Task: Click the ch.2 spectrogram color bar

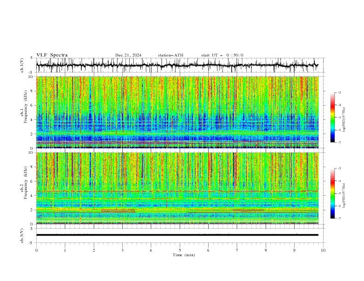Action: 332,193
